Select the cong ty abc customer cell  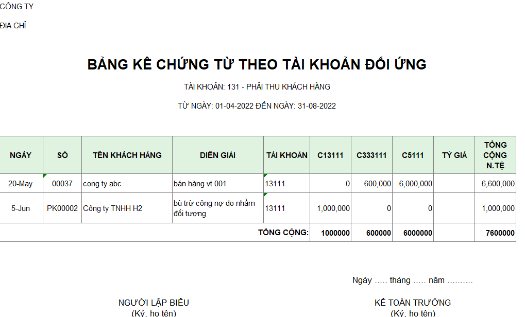point(127,184)
